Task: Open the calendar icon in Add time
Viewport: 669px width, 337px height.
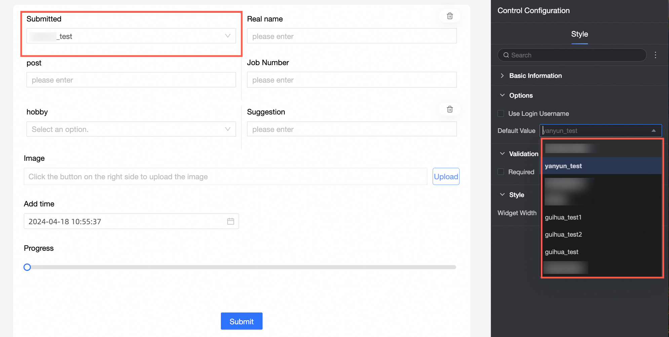Action: pos(231,221)
